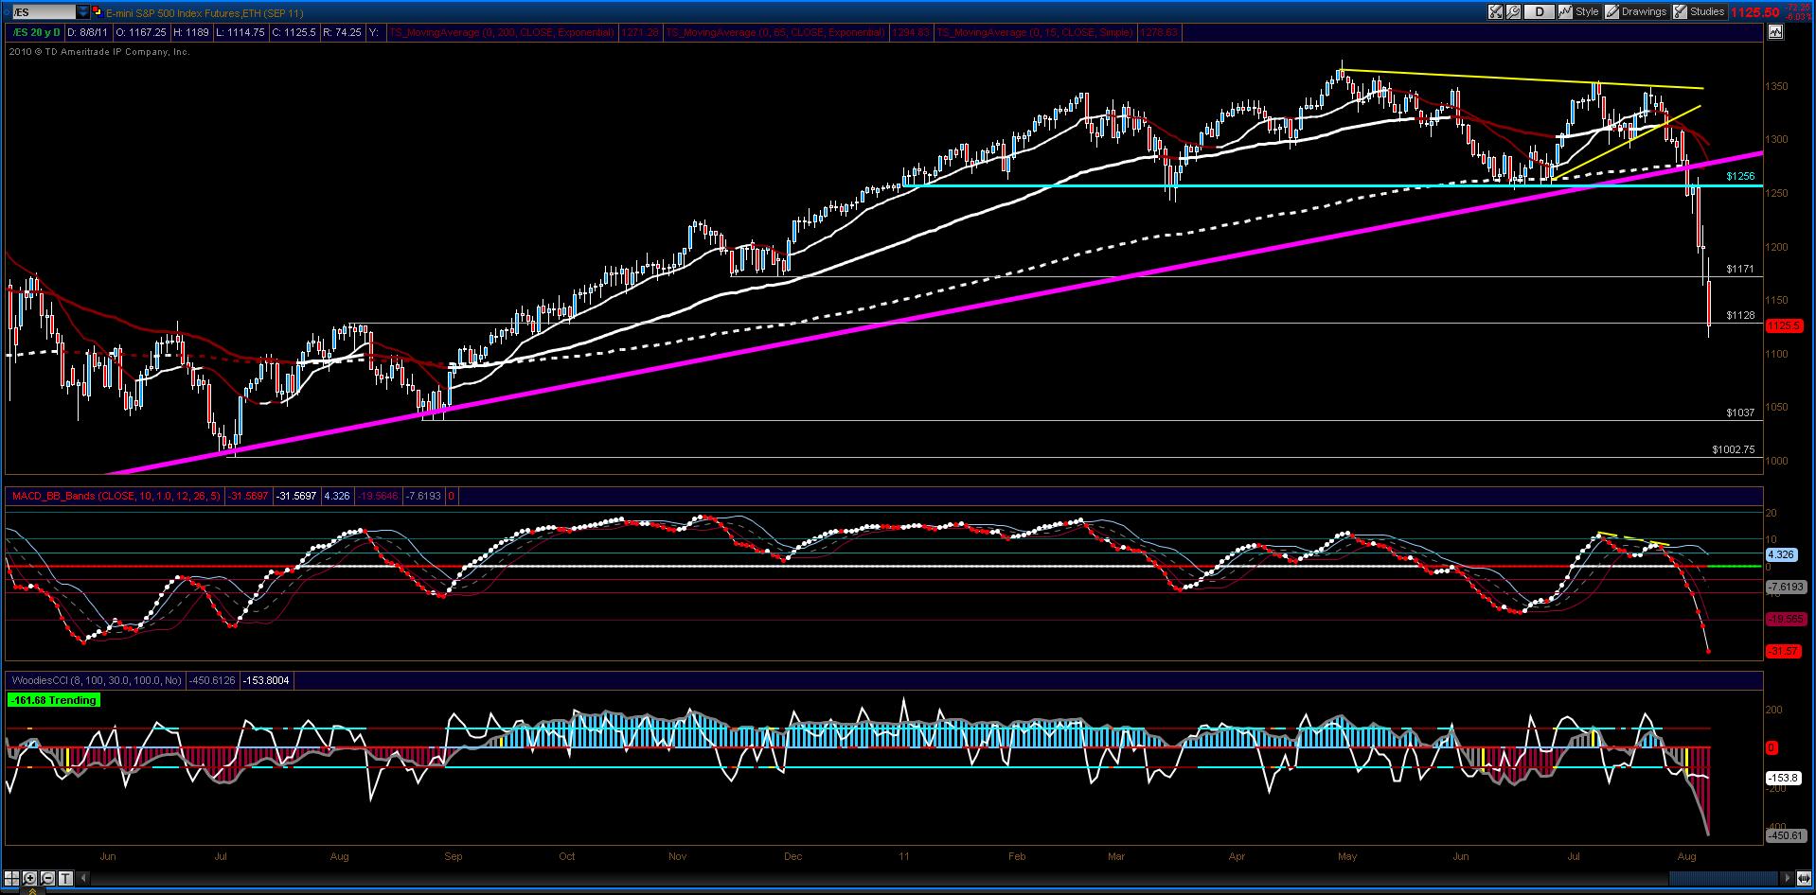Zoom out with the minus magnifier icon
This screenshot has width=1816, height=895.
(45, 877)
